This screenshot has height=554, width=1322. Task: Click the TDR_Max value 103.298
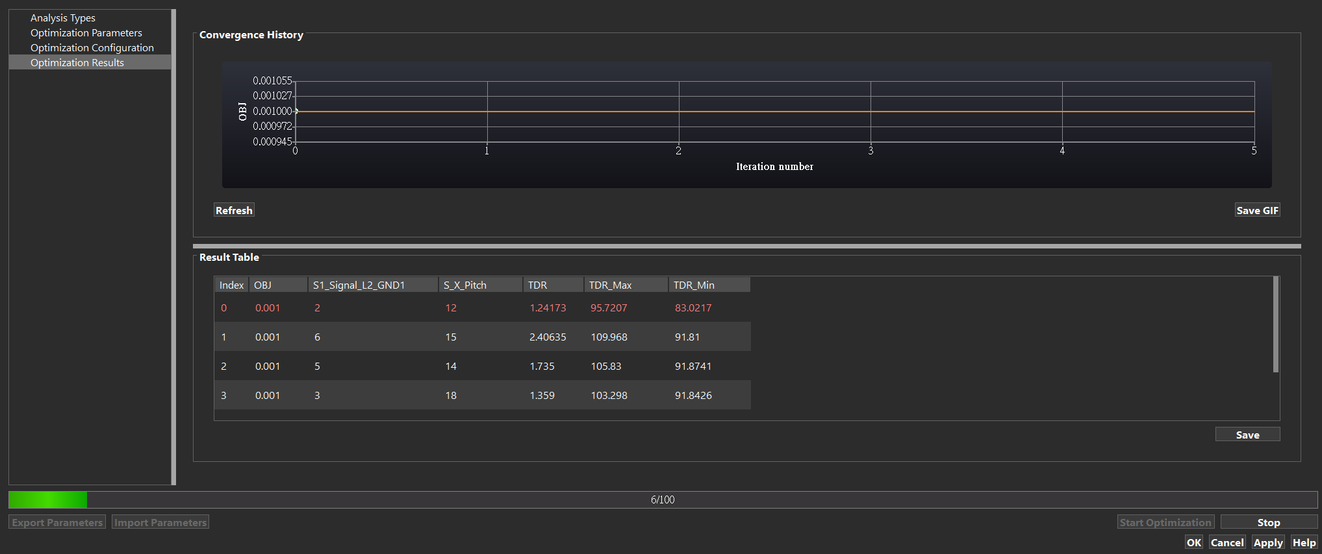tap(609, 396)
